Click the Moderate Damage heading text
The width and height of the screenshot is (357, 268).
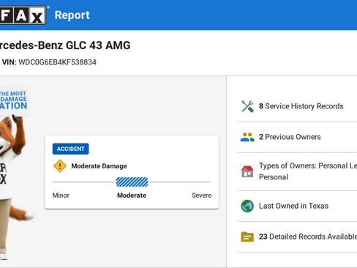coord(99,166)
